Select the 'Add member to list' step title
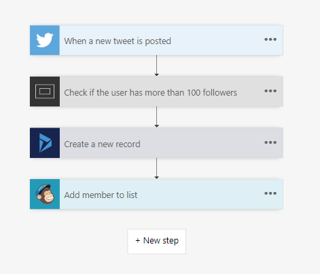Image resolution: width=320 pixels, height=274 pixels. 101,195
